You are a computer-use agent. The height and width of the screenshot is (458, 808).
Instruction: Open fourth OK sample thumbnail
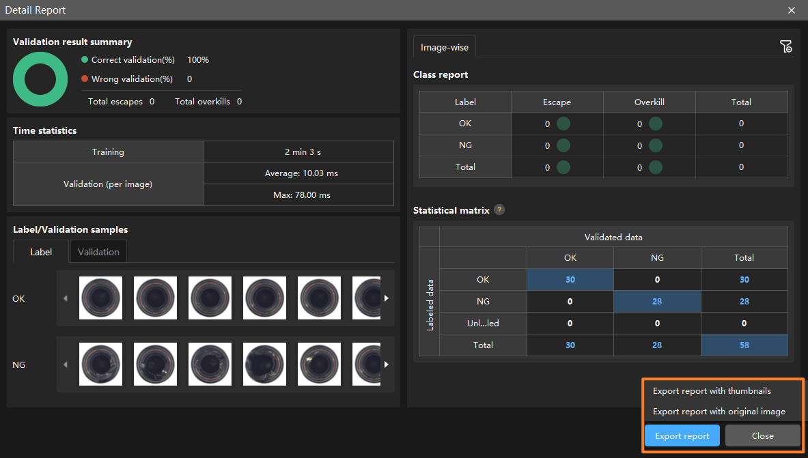(x=264, y=298)
